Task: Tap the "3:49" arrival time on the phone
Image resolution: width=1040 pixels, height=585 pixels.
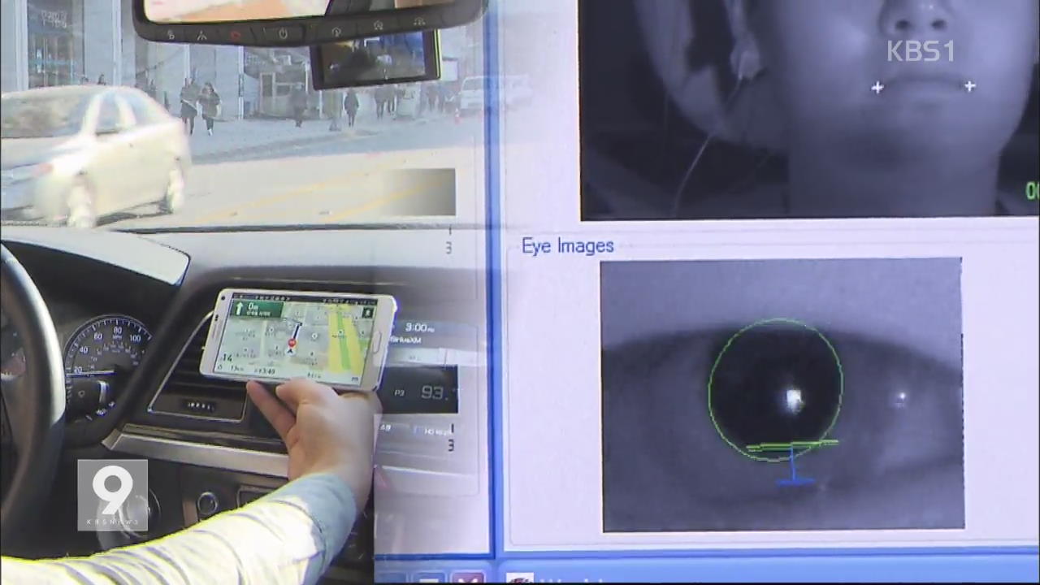Action: pos(267,372)
